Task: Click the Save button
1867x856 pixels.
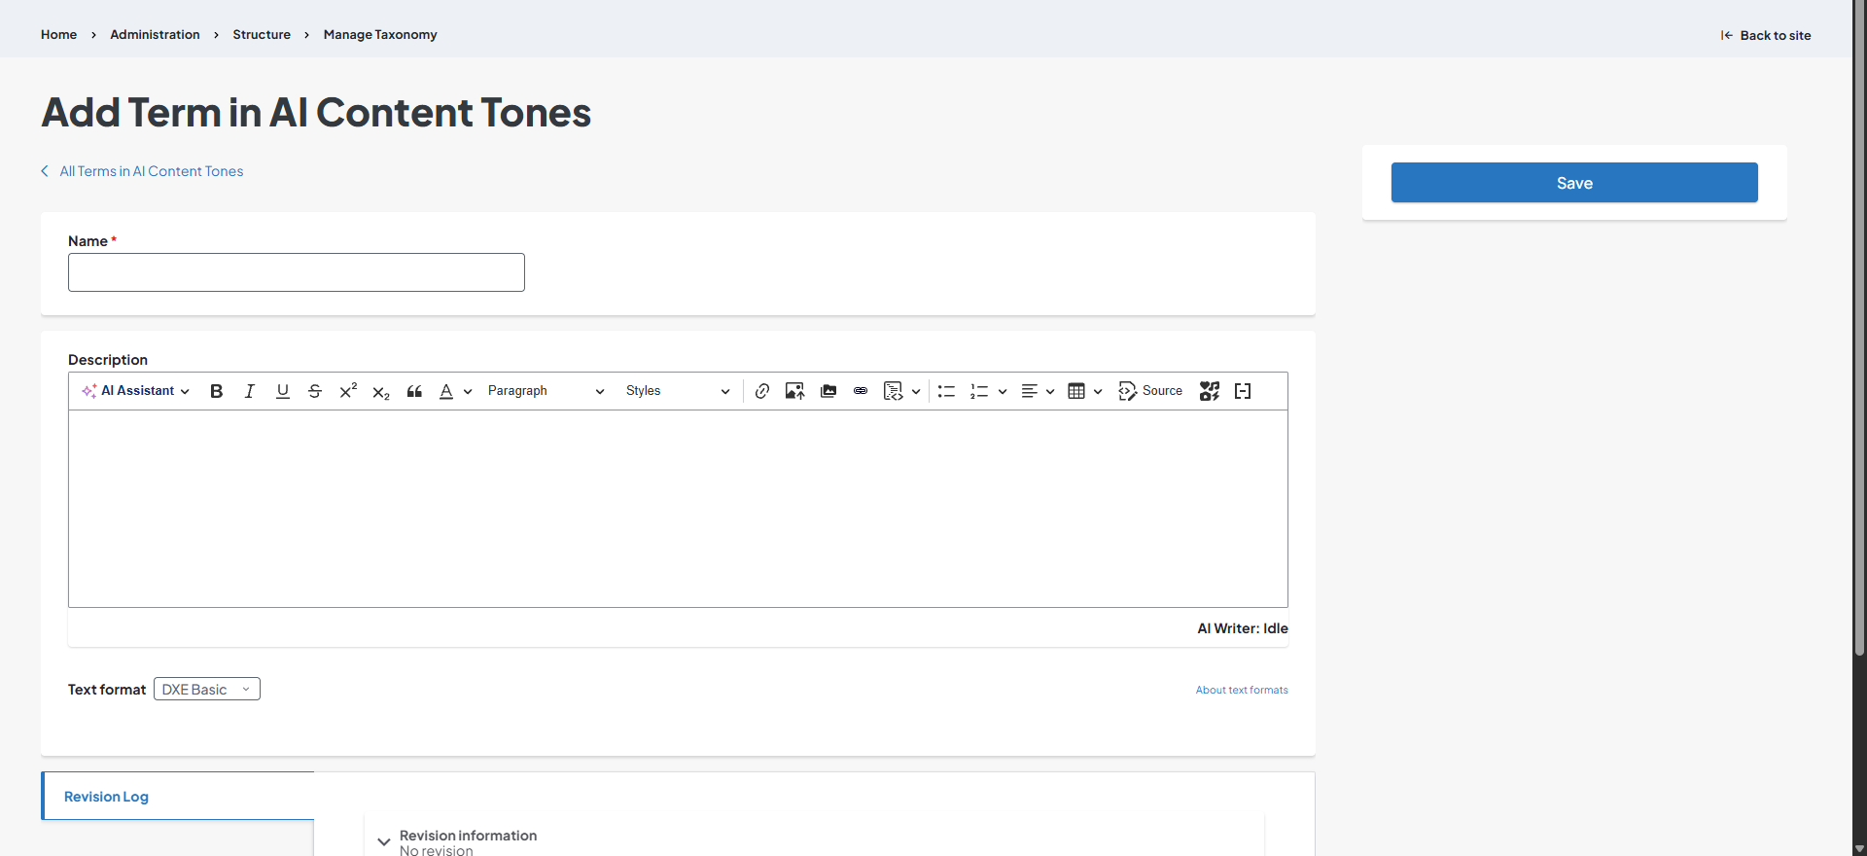Action: tap(1574, 183)
